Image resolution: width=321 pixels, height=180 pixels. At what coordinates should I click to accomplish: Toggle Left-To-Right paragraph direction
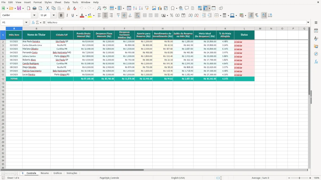[x=251, y=15]
